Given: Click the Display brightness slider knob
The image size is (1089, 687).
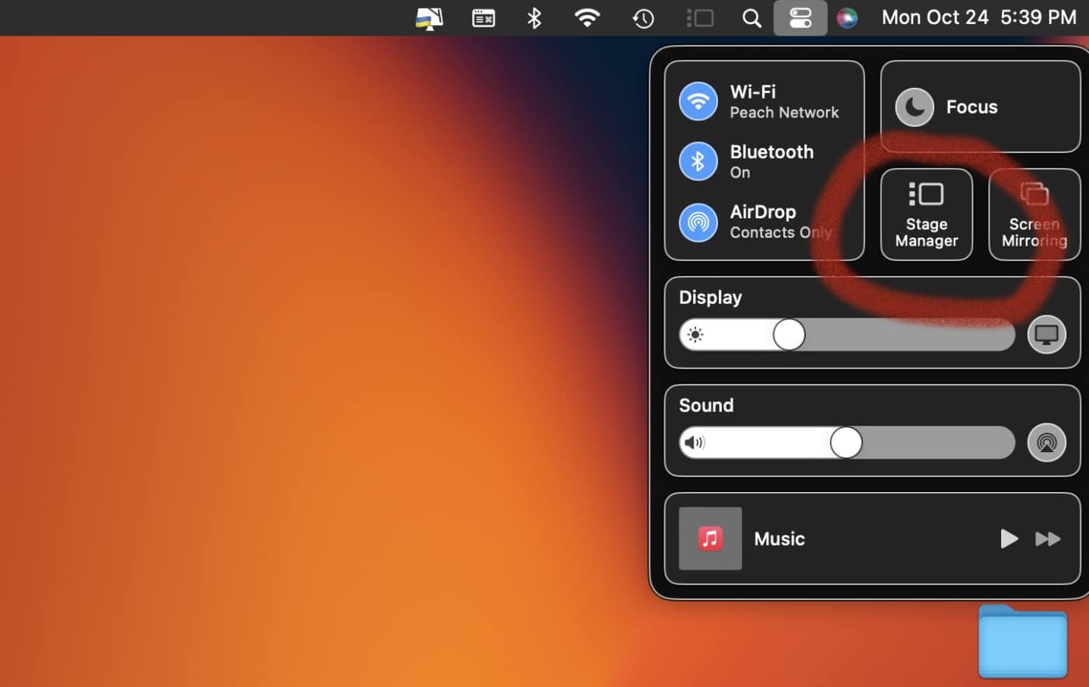Looking at the screenshot, I should 789,335.
